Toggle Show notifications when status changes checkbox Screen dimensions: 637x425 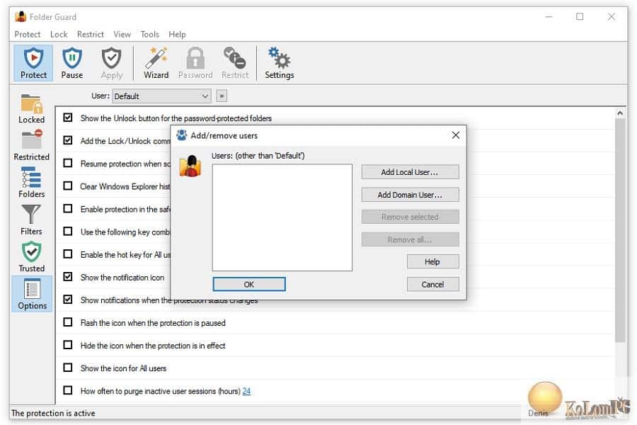pyautogui.click(x=68, y=300)
